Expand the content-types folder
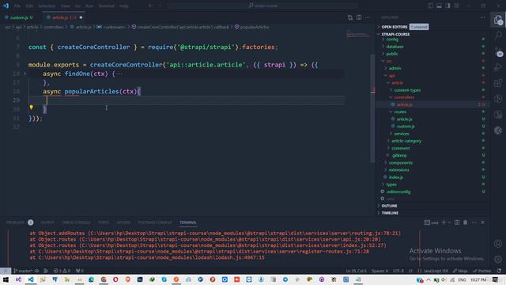 click(x=407, y=90)
